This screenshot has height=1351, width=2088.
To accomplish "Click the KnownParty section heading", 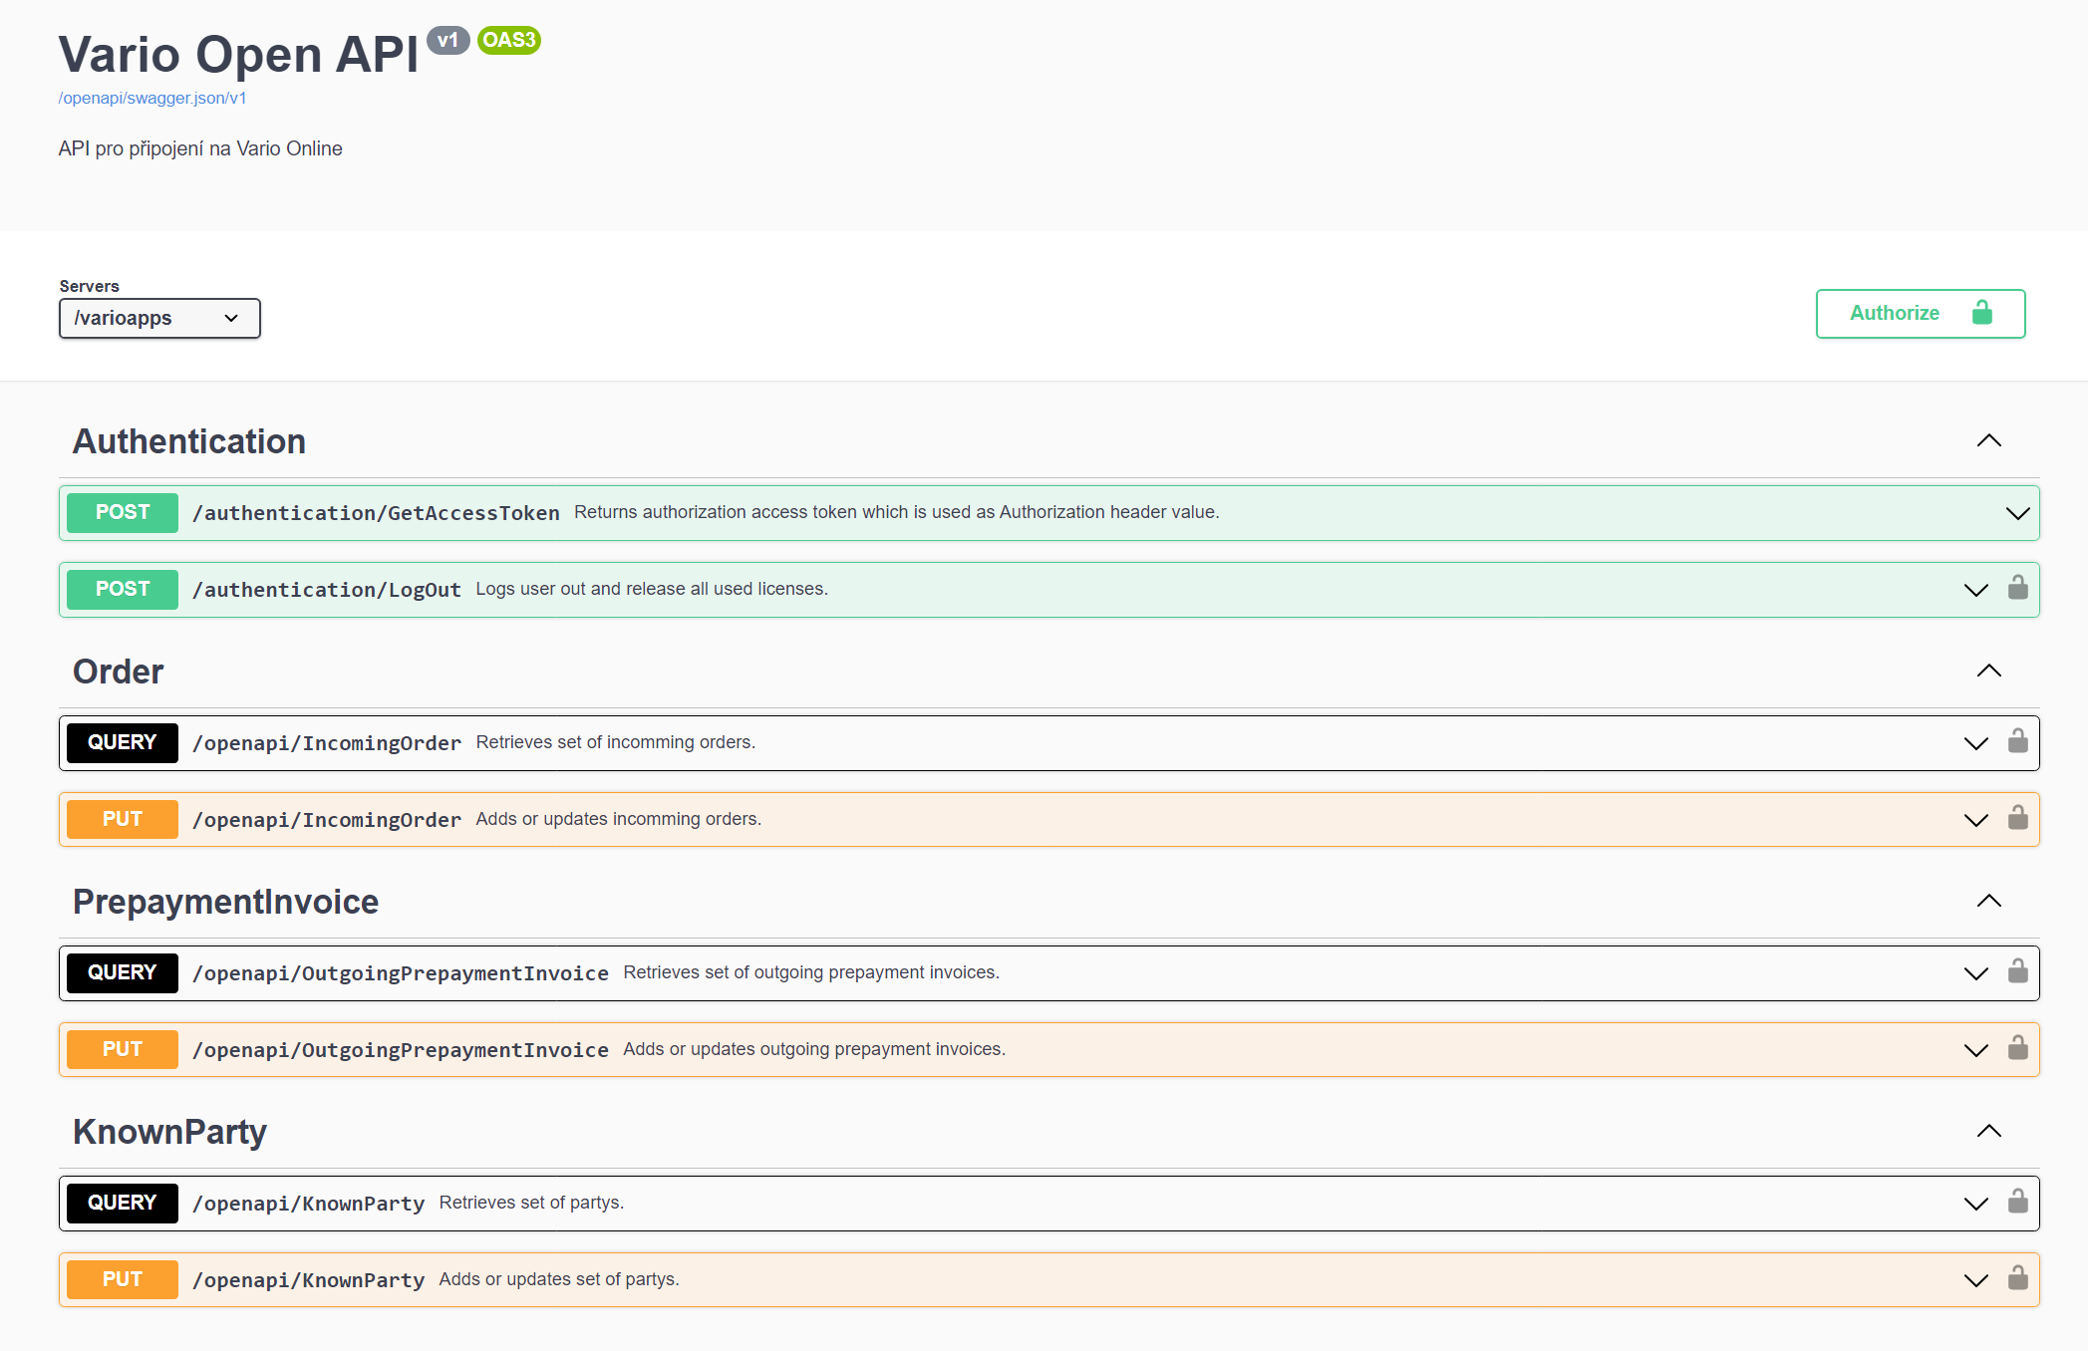I will coord(169,1132).
